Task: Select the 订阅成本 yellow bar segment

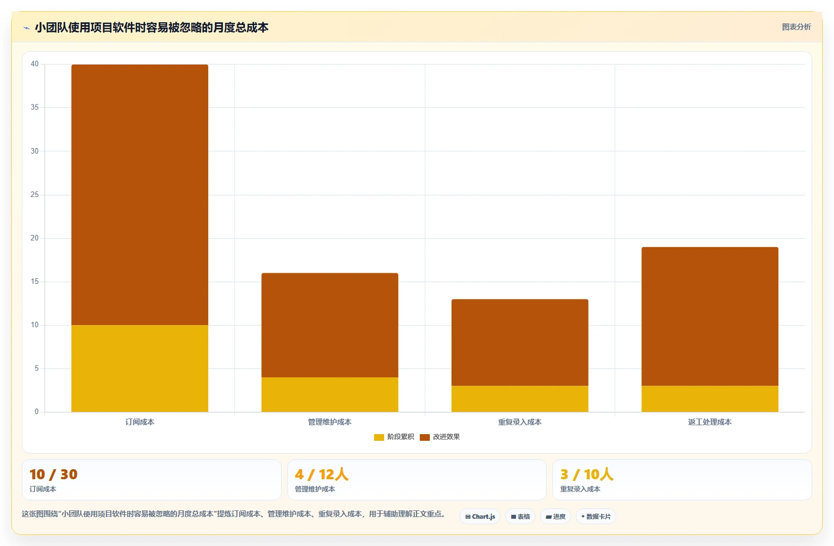Action: point(140,368)
